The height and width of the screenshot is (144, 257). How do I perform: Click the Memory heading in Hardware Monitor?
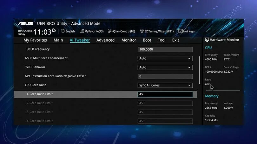(212, 96)
